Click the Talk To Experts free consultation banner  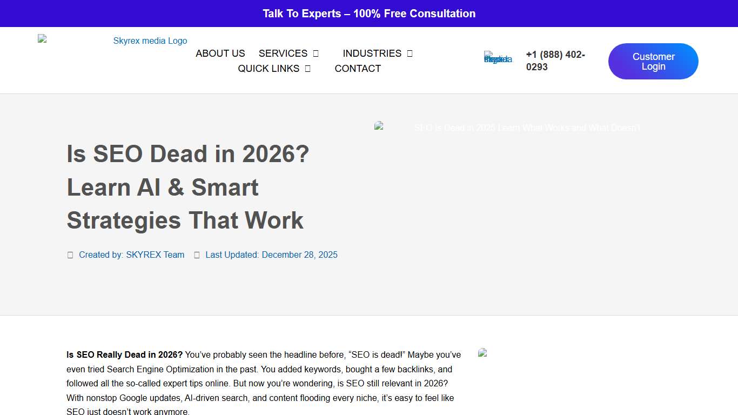click(x=369, y=13)
